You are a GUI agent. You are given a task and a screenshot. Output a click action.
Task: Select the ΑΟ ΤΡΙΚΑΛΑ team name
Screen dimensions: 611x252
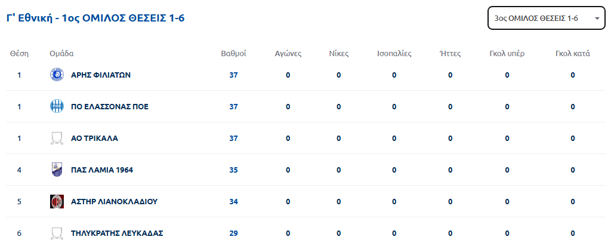(x=94, y=139)
